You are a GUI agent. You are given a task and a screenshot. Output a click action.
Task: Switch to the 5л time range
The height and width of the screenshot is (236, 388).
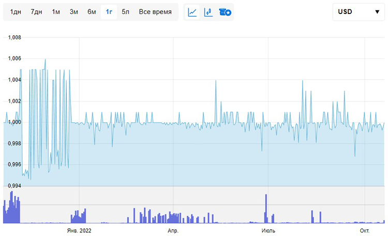(126, 12)
